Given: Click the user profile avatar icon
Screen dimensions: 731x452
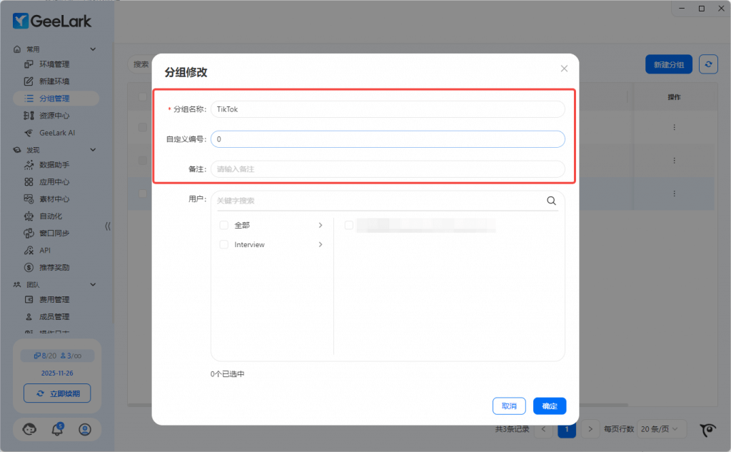Looking at the screenshot, I should click(85, 429).
